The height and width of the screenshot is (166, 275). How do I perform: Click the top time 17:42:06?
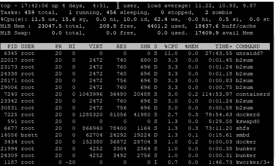pos(35,6)
